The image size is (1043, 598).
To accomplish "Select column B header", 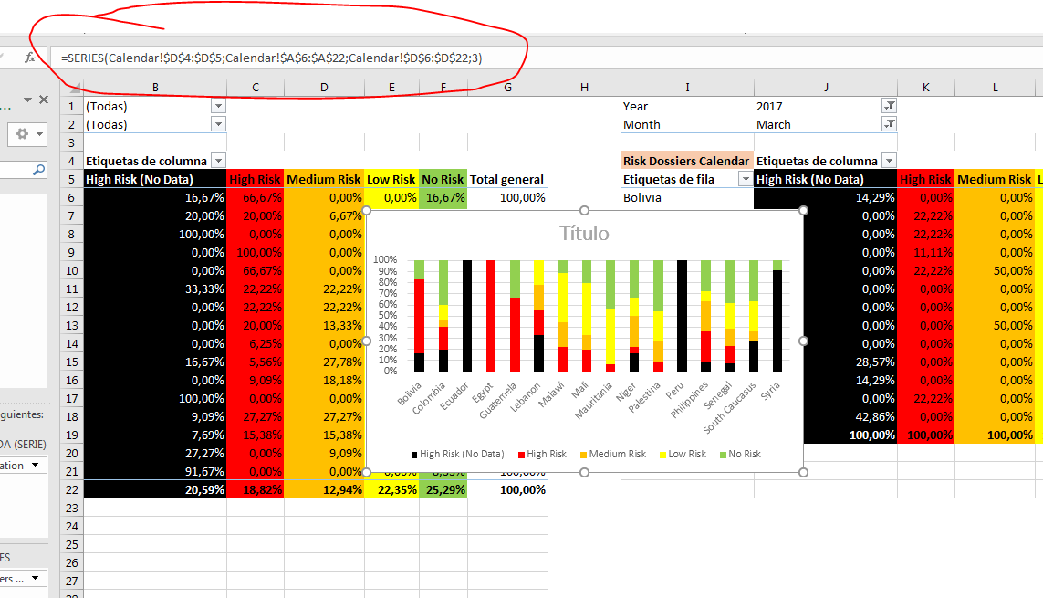I will [x=155, y=87].
